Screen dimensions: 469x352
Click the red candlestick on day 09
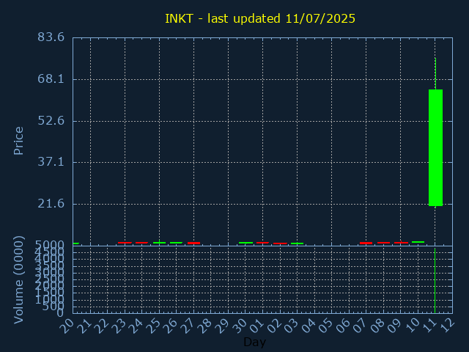pyautogui.click(x=401, y=243)
